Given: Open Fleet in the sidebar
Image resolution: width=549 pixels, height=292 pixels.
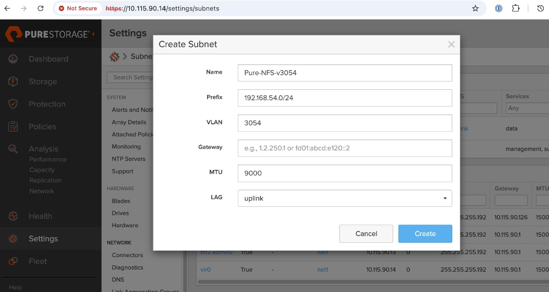Looking at the screenshot, I should (38, 261).
